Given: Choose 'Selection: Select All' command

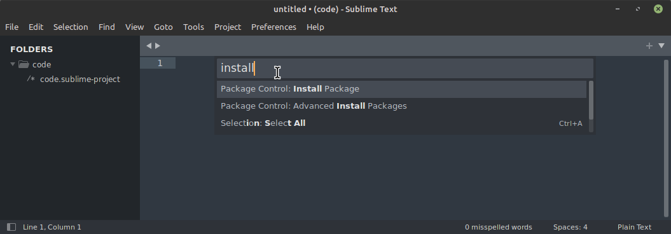Looking at the screenshot, I should [x=401, y=123].
